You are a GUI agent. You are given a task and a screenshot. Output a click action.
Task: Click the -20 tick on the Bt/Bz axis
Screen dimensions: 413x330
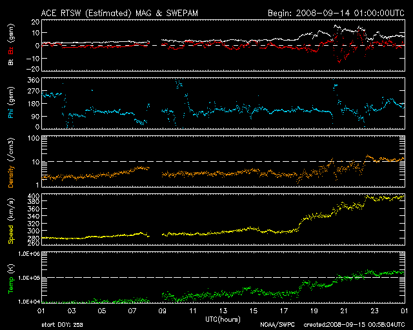point(33,69)
